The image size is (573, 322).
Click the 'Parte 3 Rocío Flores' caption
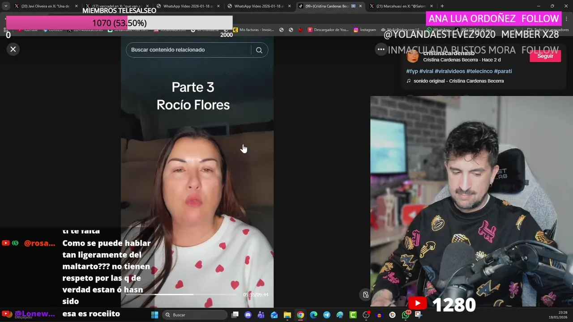(x=193, y=96)
